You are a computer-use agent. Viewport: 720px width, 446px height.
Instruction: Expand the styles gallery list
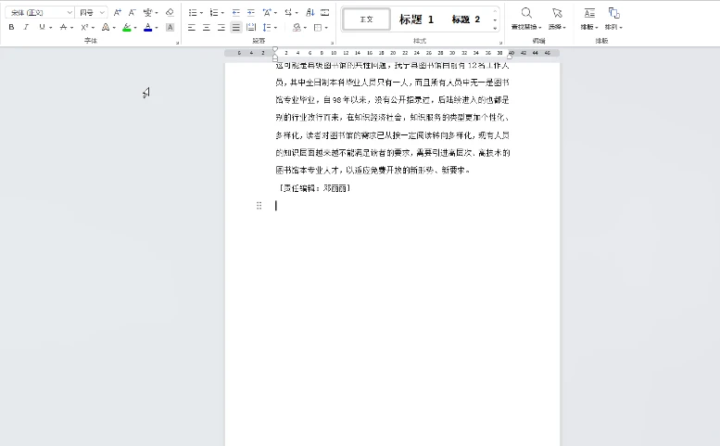point(495,29)
